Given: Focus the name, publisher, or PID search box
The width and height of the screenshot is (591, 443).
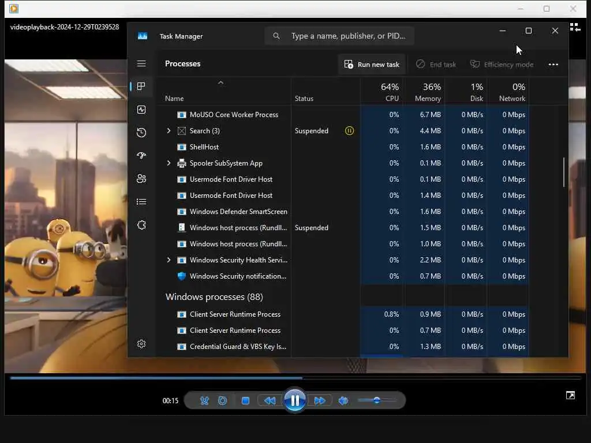Looking at the screenshot, I should [x=339, y=36].
